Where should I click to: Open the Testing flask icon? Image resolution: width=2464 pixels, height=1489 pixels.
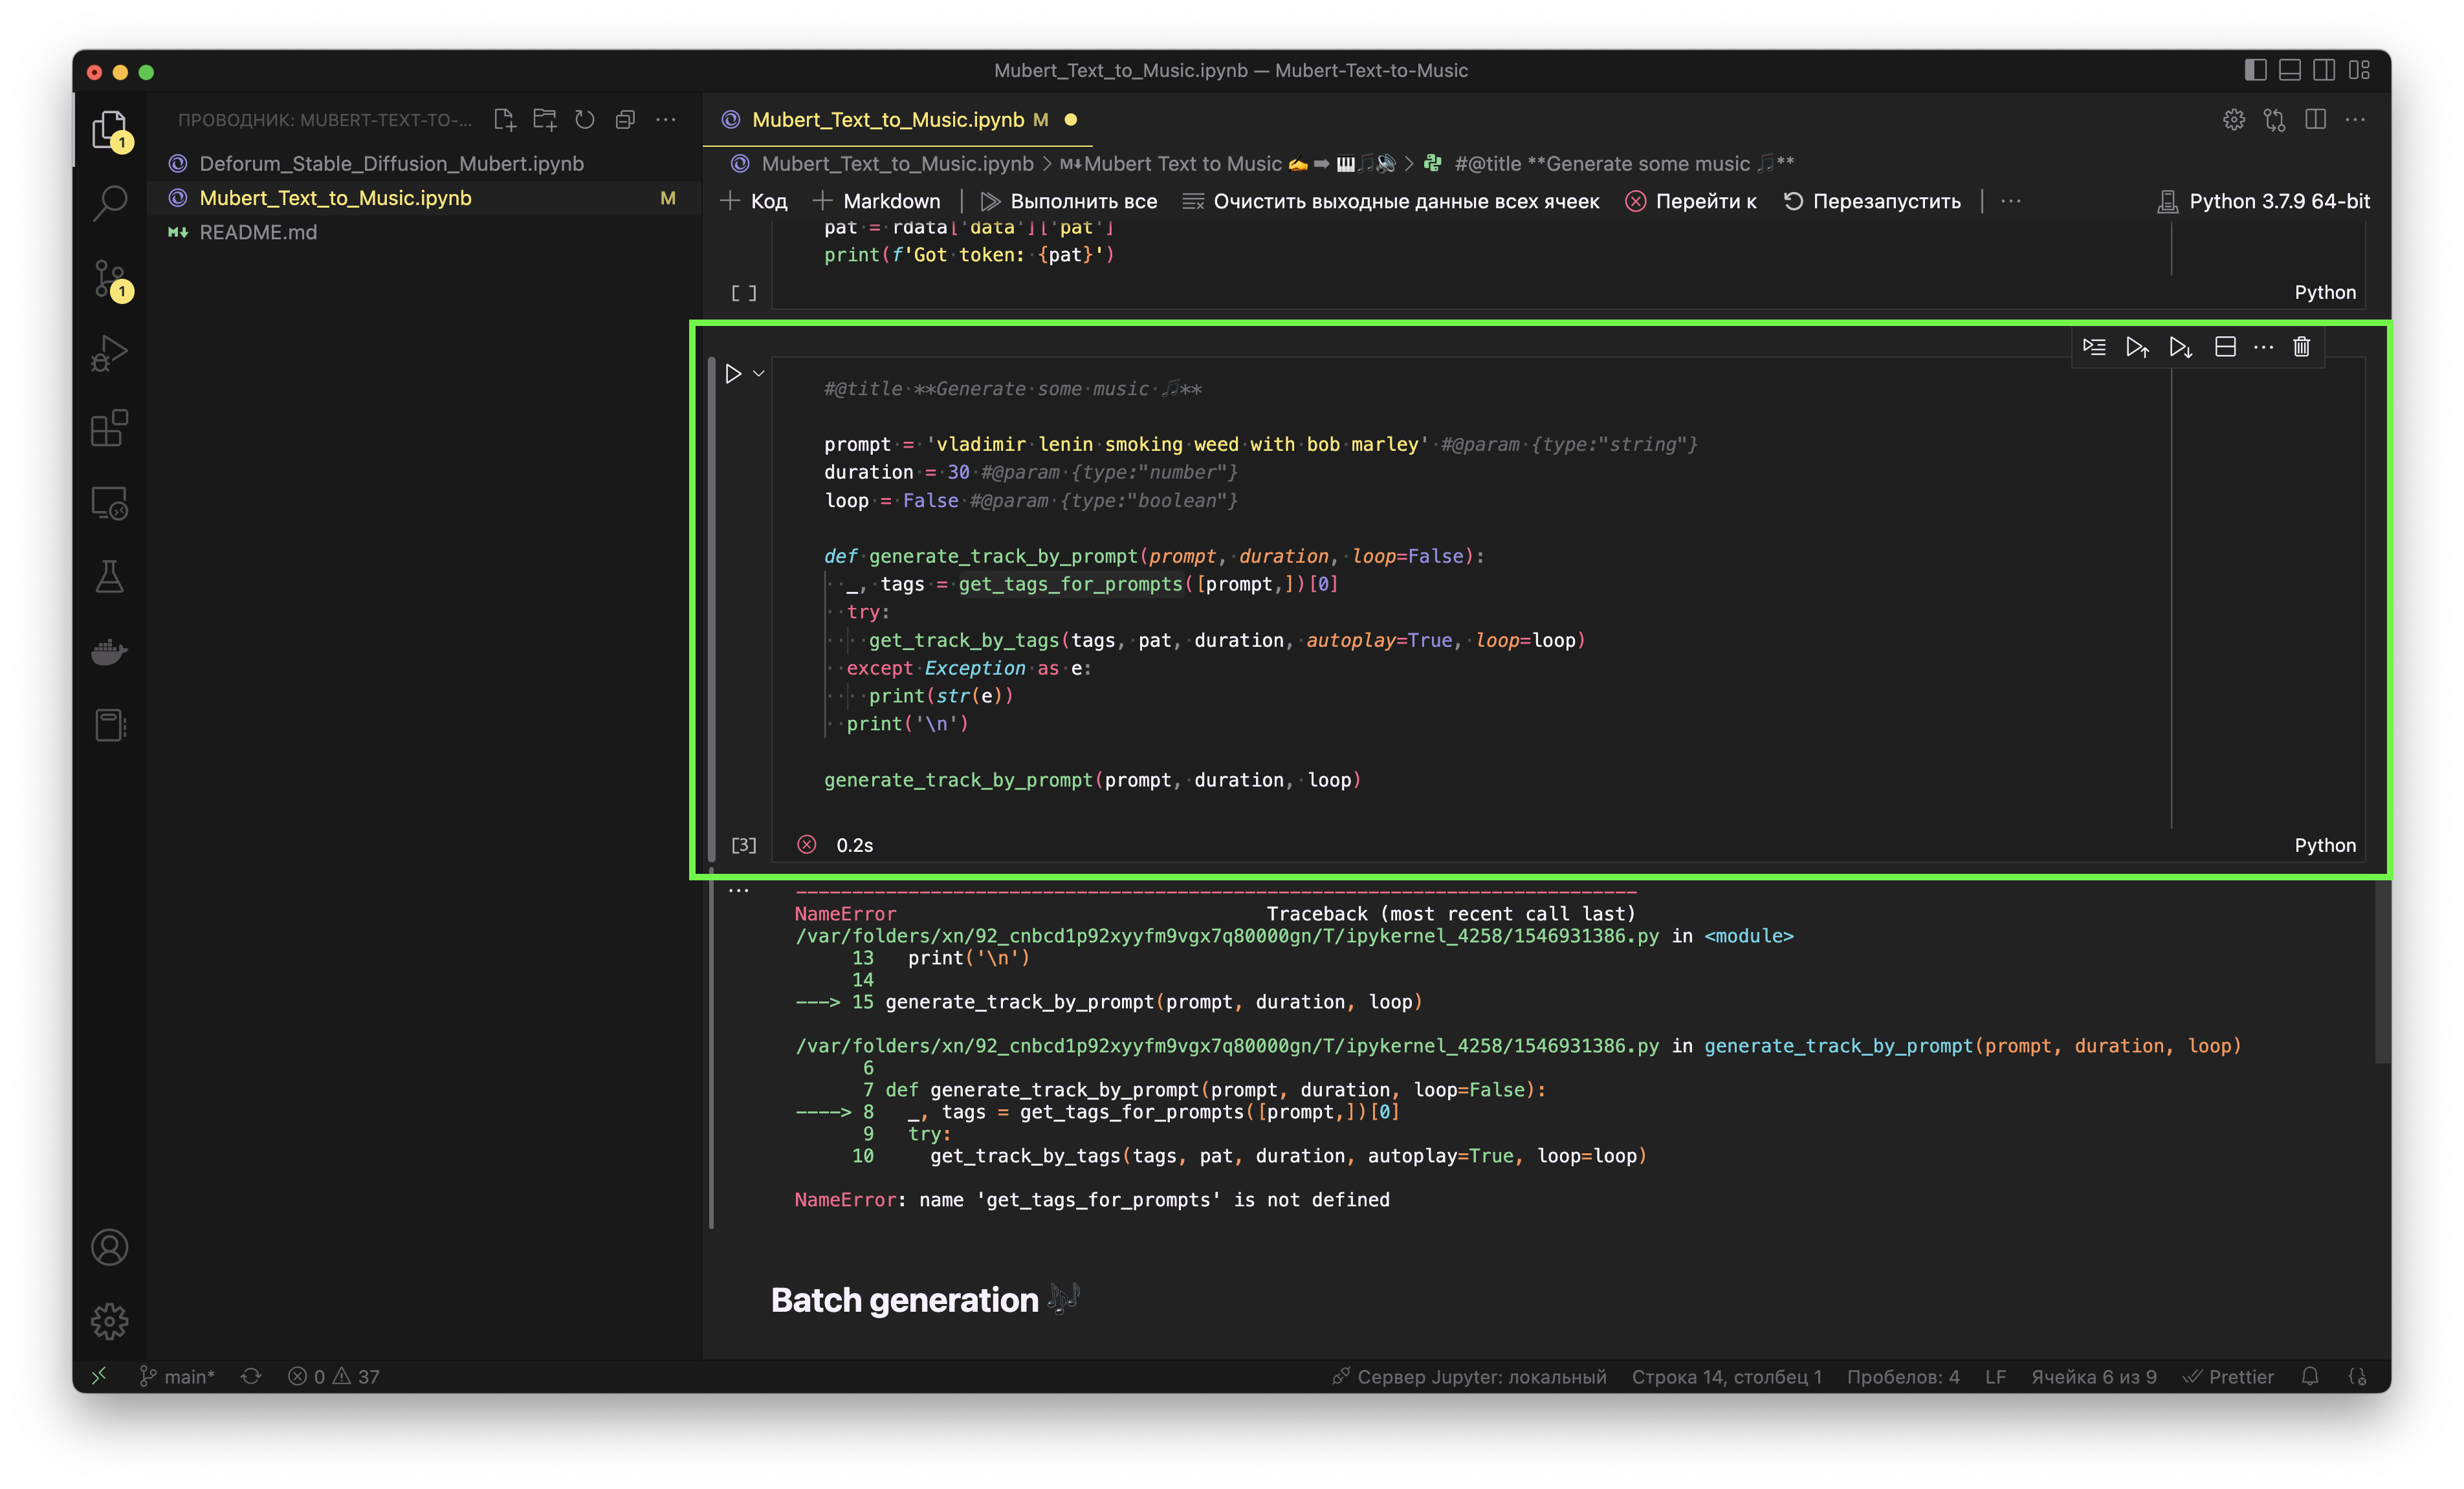point(109,576)
